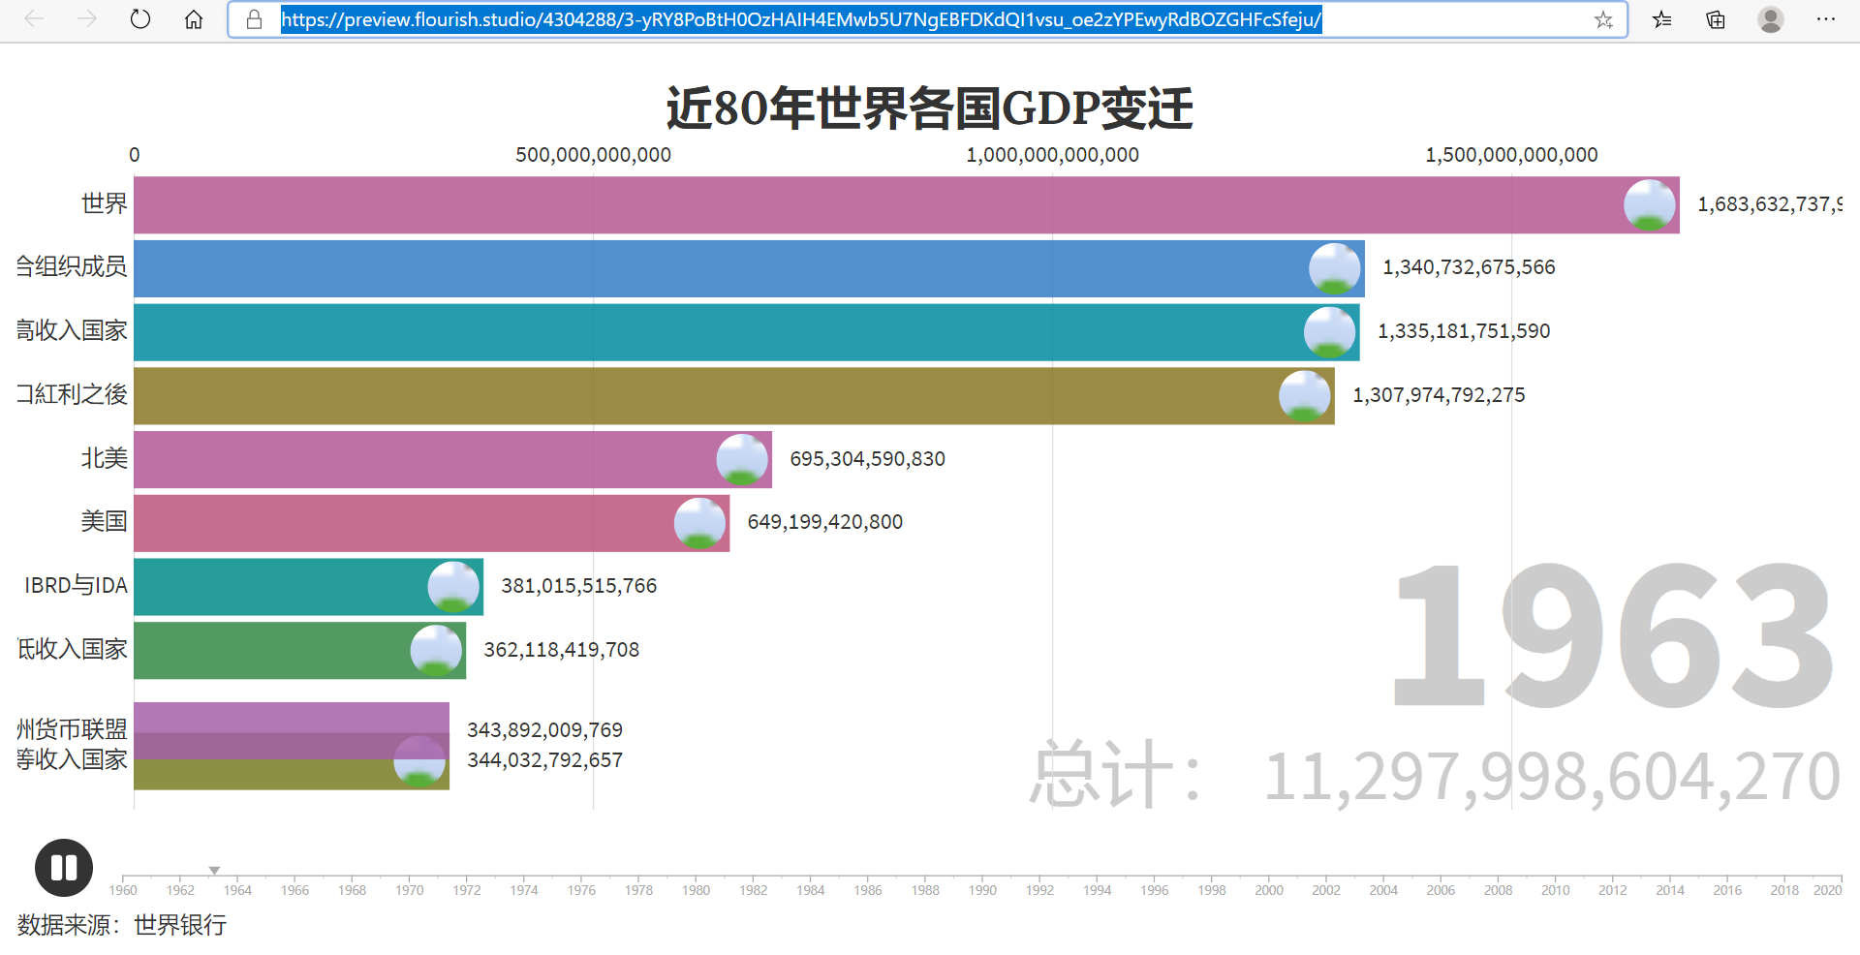The width and height of the screenshot is (1860, 955).
Task: Open the favorites list icon
Action: coord(1662,19)
